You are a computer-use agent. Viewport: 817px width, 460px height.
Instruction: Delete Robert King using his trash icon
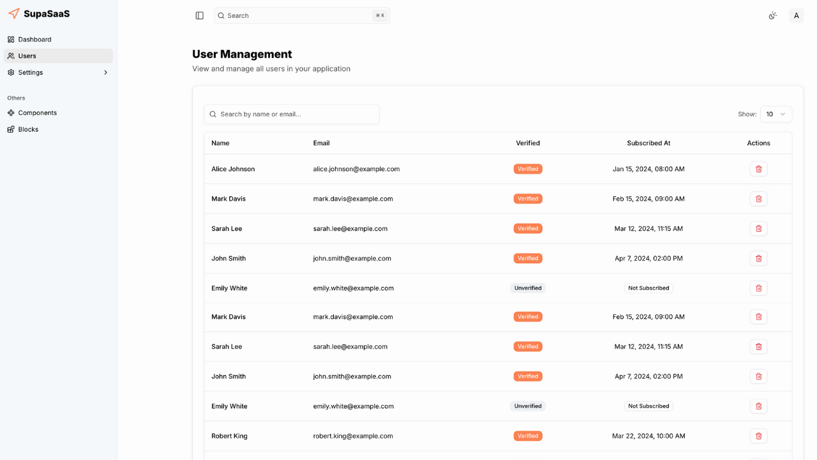click(x=758, y=436)
